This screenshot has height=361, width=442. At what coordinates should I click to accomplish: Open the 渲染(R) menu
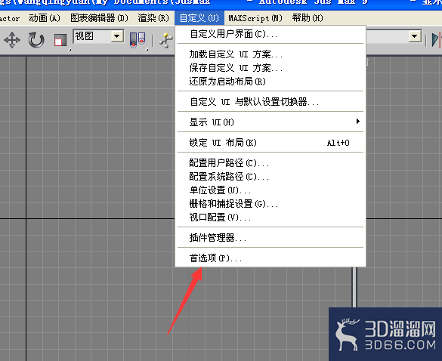pyautogui.click(x=153, y=18)
